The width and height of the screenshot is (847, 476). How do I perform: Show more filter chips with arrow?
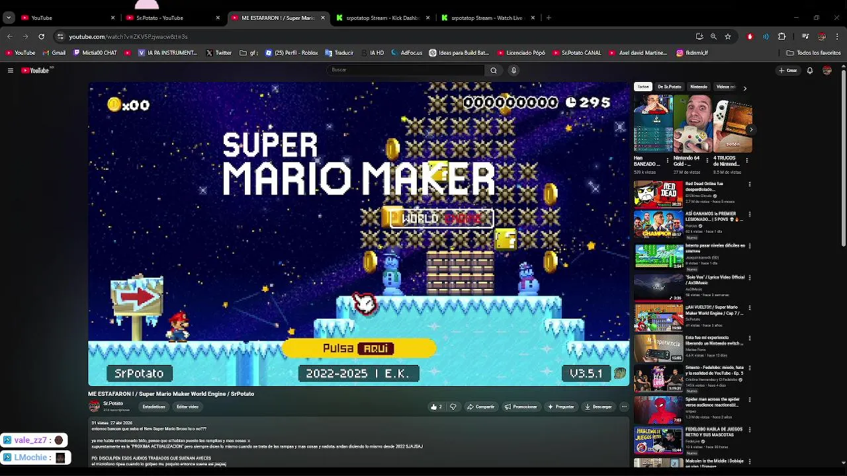click(x=744, y=87)
